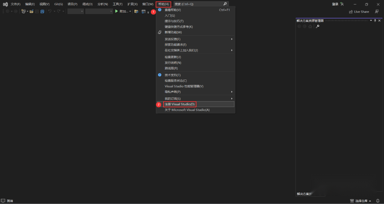
Task: Select 键盘快捷方式参考(K) menu item
Action: tap(196, 27)
